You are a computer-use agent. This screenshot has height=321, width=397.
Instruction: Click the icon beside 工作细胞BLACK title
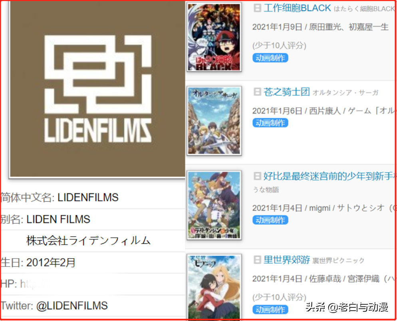[x=257, y=8]
